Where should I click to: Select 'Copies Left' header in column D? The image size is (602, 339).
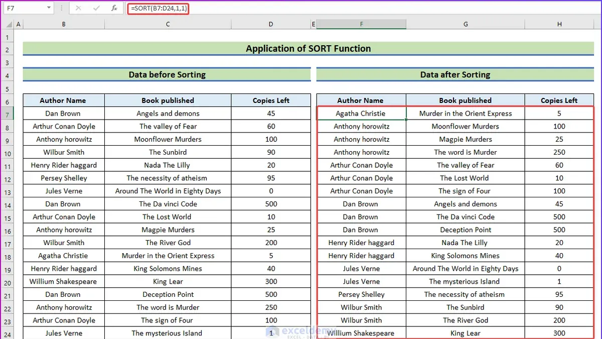(271, 100)
